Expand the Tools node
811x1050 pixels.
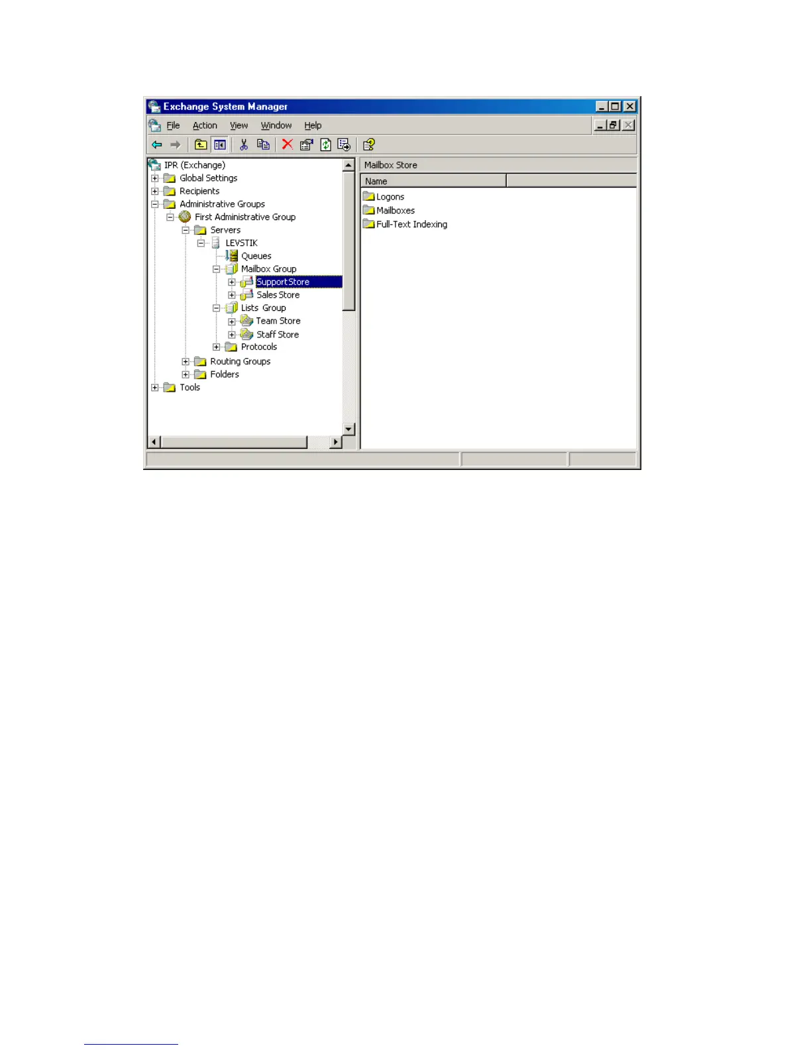[155, 388]
